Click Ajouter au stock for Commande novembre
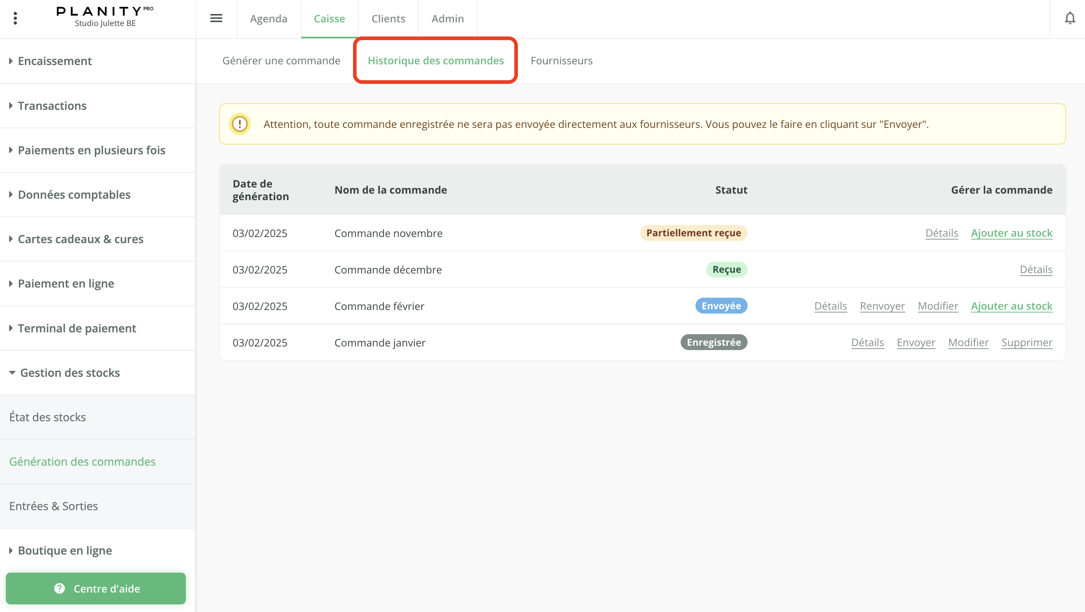The height and width of the screenshot is (612, 1085). click(x=1011, y=233)
